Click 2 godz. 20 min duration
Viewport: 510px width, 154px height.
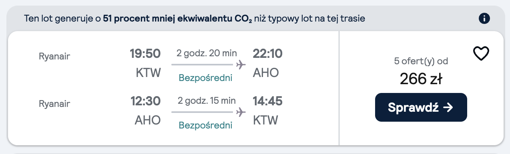(x=207, y=53)
